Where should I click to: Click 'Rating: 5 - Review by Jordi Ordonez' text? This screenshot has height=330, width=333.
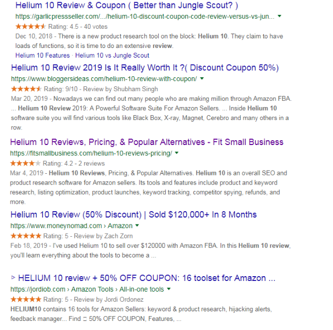(93, 300)
